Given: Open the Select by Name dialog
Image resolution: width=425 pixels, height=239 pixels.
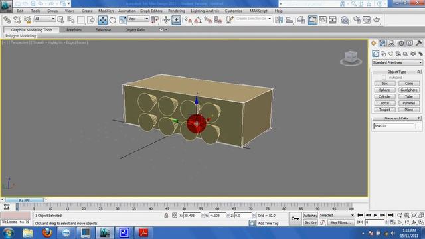Looking at the screenshot, I should pyautogui.click(x=71, y=19).
